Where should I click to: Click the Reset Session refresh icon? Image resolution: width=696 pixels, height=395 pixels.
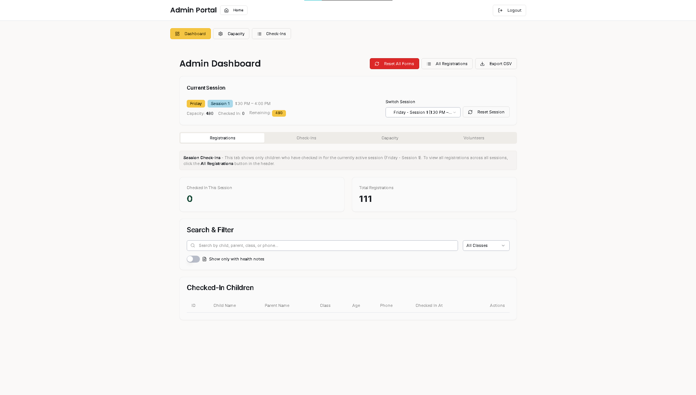pyautogui.click(x=470, y=112)
